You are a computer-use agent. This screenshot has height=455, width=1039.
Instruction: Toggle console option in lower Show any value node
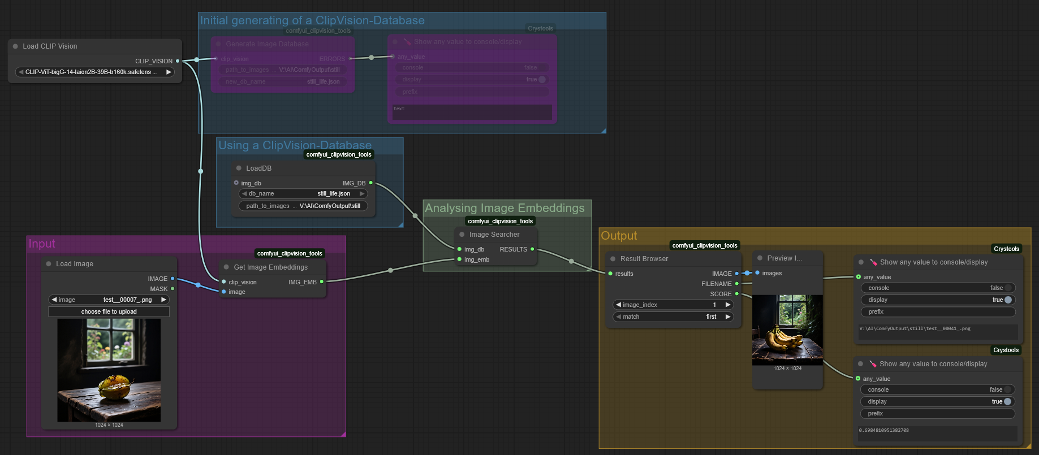click(938, 390)
